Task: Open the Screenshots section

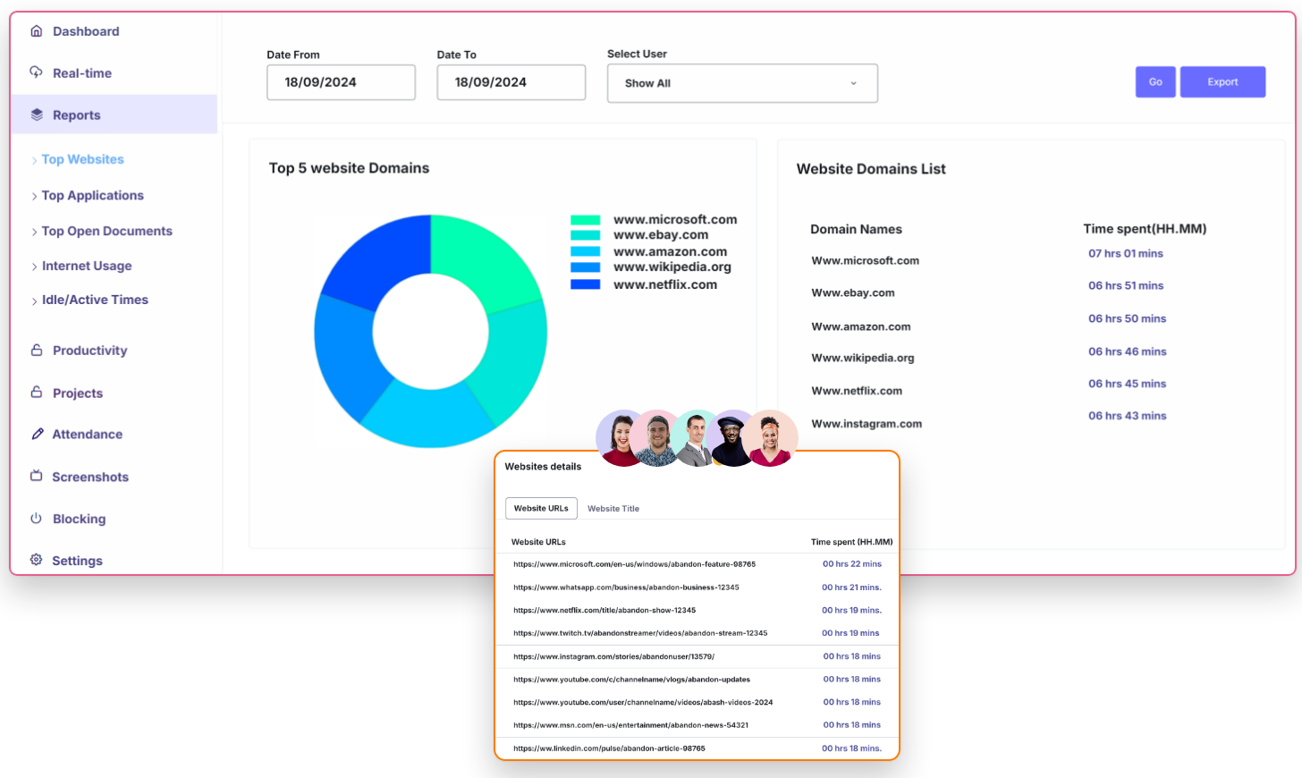Action: 90,478
